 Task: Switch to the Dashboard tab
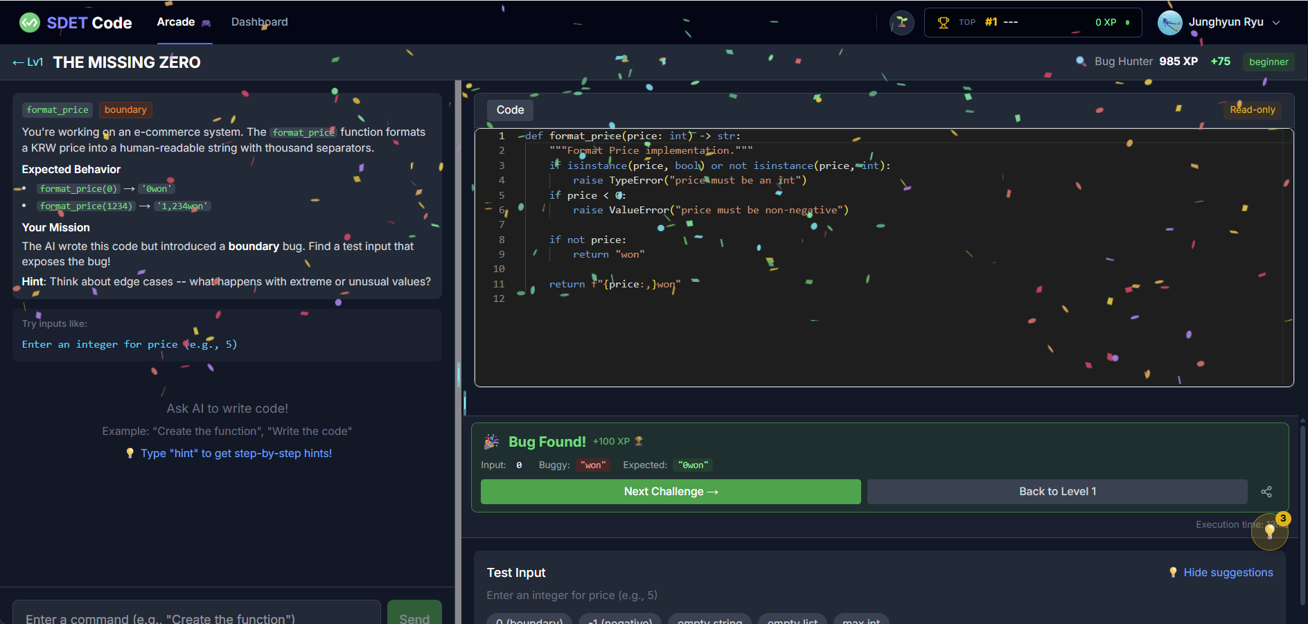coord(259,21)
